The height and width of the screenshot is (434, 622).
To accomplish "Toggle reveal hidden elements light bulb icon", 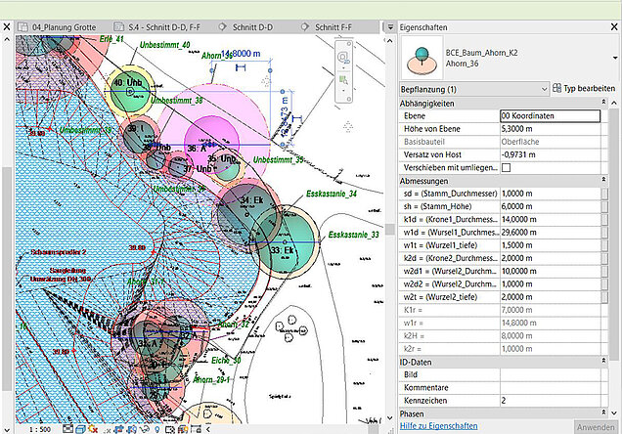I will (x=157, y=429).
